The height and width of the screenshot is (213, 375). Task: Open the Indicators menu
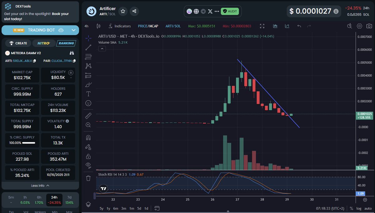(x=120, y=26)
